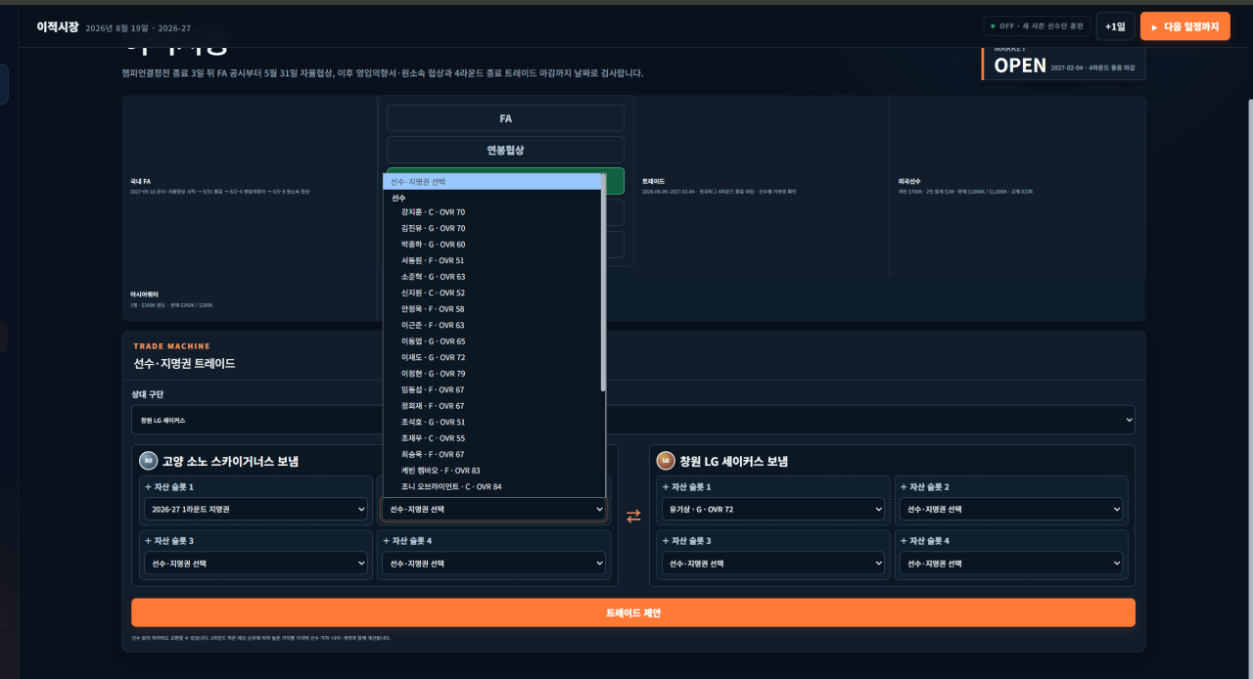Open 창원 LG 자산 슬롯 4 dropdown
This screenshot has width=1253, height=679.
[x=1011, y=564]
